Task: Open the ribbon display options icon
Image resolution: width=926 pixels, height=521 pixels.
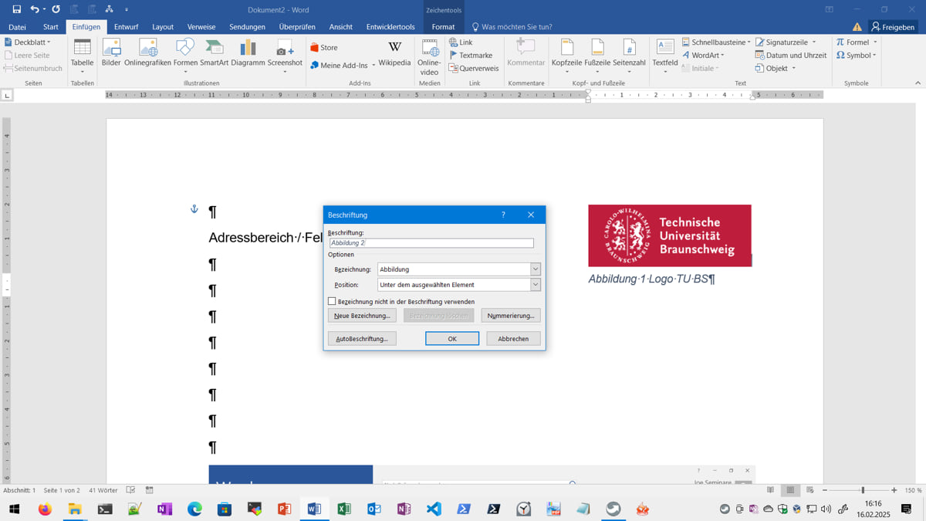Action: pyautogui.click(x=830, y=9)
